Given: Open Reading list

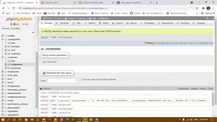Looking at the screenshot, I should pos(208,13).
